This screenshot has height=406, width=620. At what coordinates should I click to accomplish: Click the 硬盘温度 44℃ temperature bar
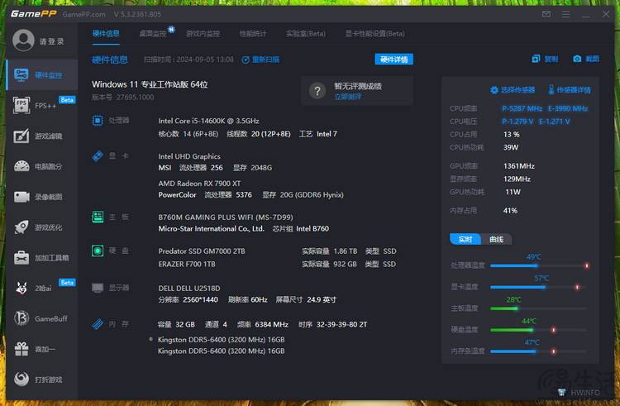click(x=539, y=330)
